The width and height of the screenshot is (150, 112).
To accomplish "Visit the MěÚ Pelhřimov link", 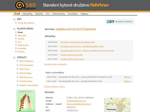I will point(26,61).
